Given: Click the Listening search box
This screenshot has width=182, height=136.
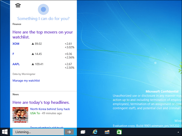Looking at the screenshot, I should (x=38, y=132).
